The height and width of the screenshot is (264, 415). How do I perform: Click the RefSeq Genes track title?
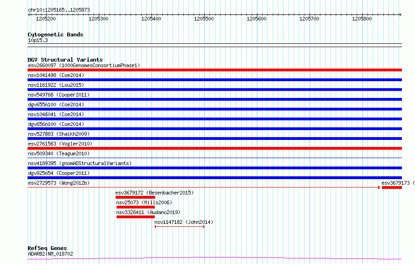[47, 248]
